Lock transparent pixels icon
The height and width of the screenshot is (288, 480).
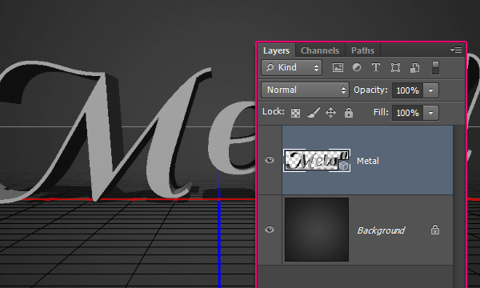click(295, 113)
